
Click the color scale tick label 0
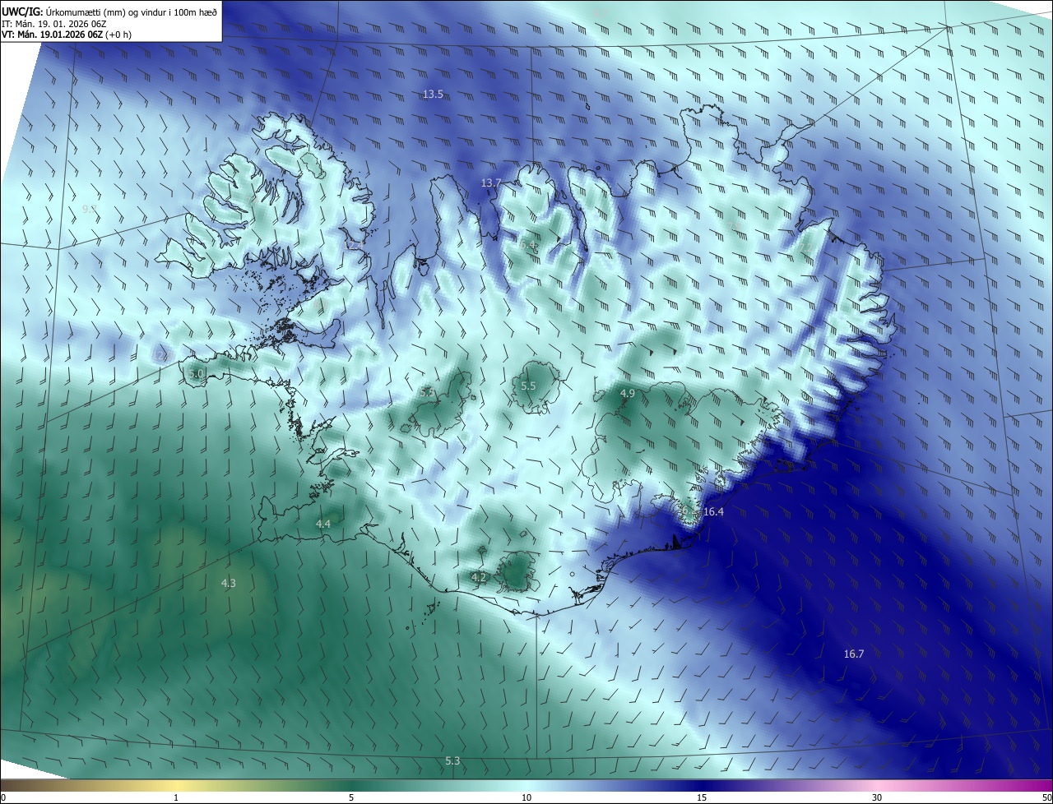point(3,797)
